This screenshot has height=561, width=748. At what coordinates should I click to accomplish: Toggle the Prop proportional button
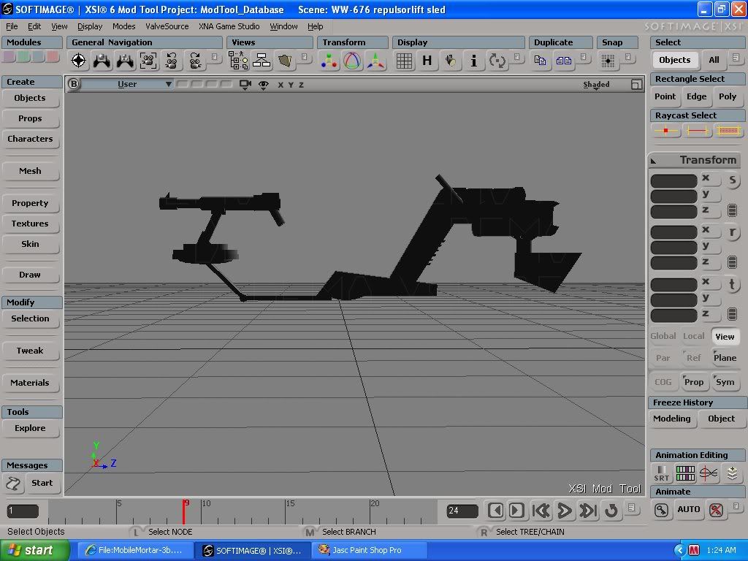pyautogui.click(x=694, y=381)
